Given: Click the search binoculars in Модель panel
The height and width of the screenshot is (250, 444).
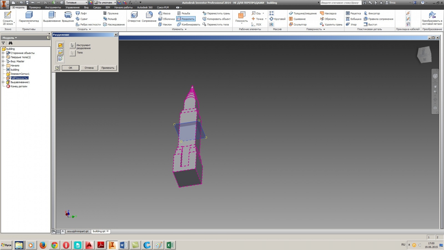Looking at the screenshot, I should (x=11, y=43).
